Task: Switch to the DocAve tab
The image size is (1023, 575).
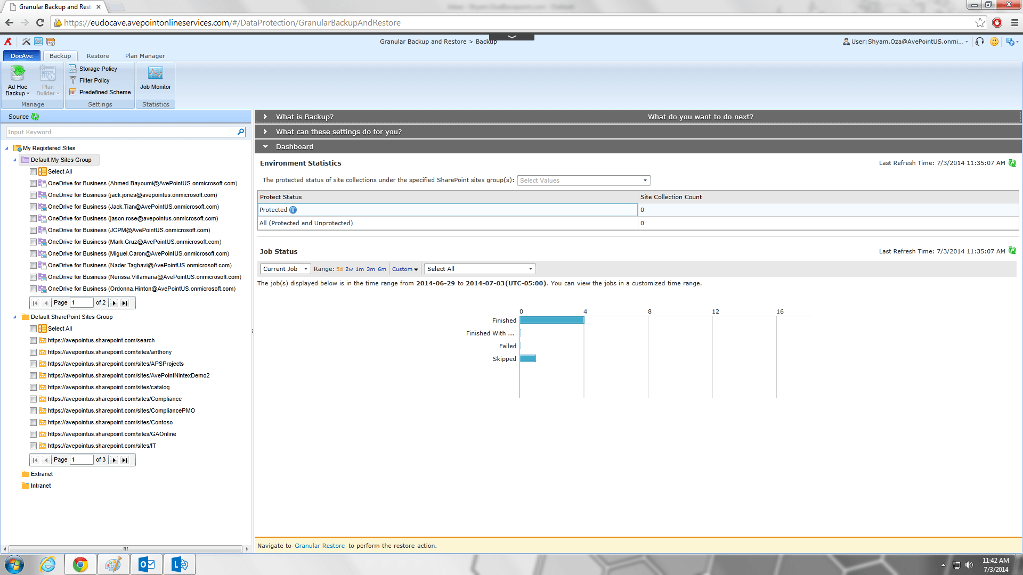Action: pos(22,56)
